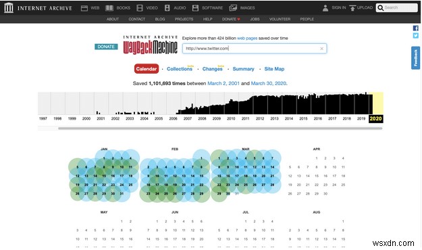This screenshot has width=422, height=250.
Task: Click the Upload arrow icon
Action: (x=352, y=8)
